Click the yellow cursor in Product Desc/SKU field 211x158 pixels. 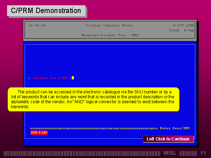(x=73, y=78)
